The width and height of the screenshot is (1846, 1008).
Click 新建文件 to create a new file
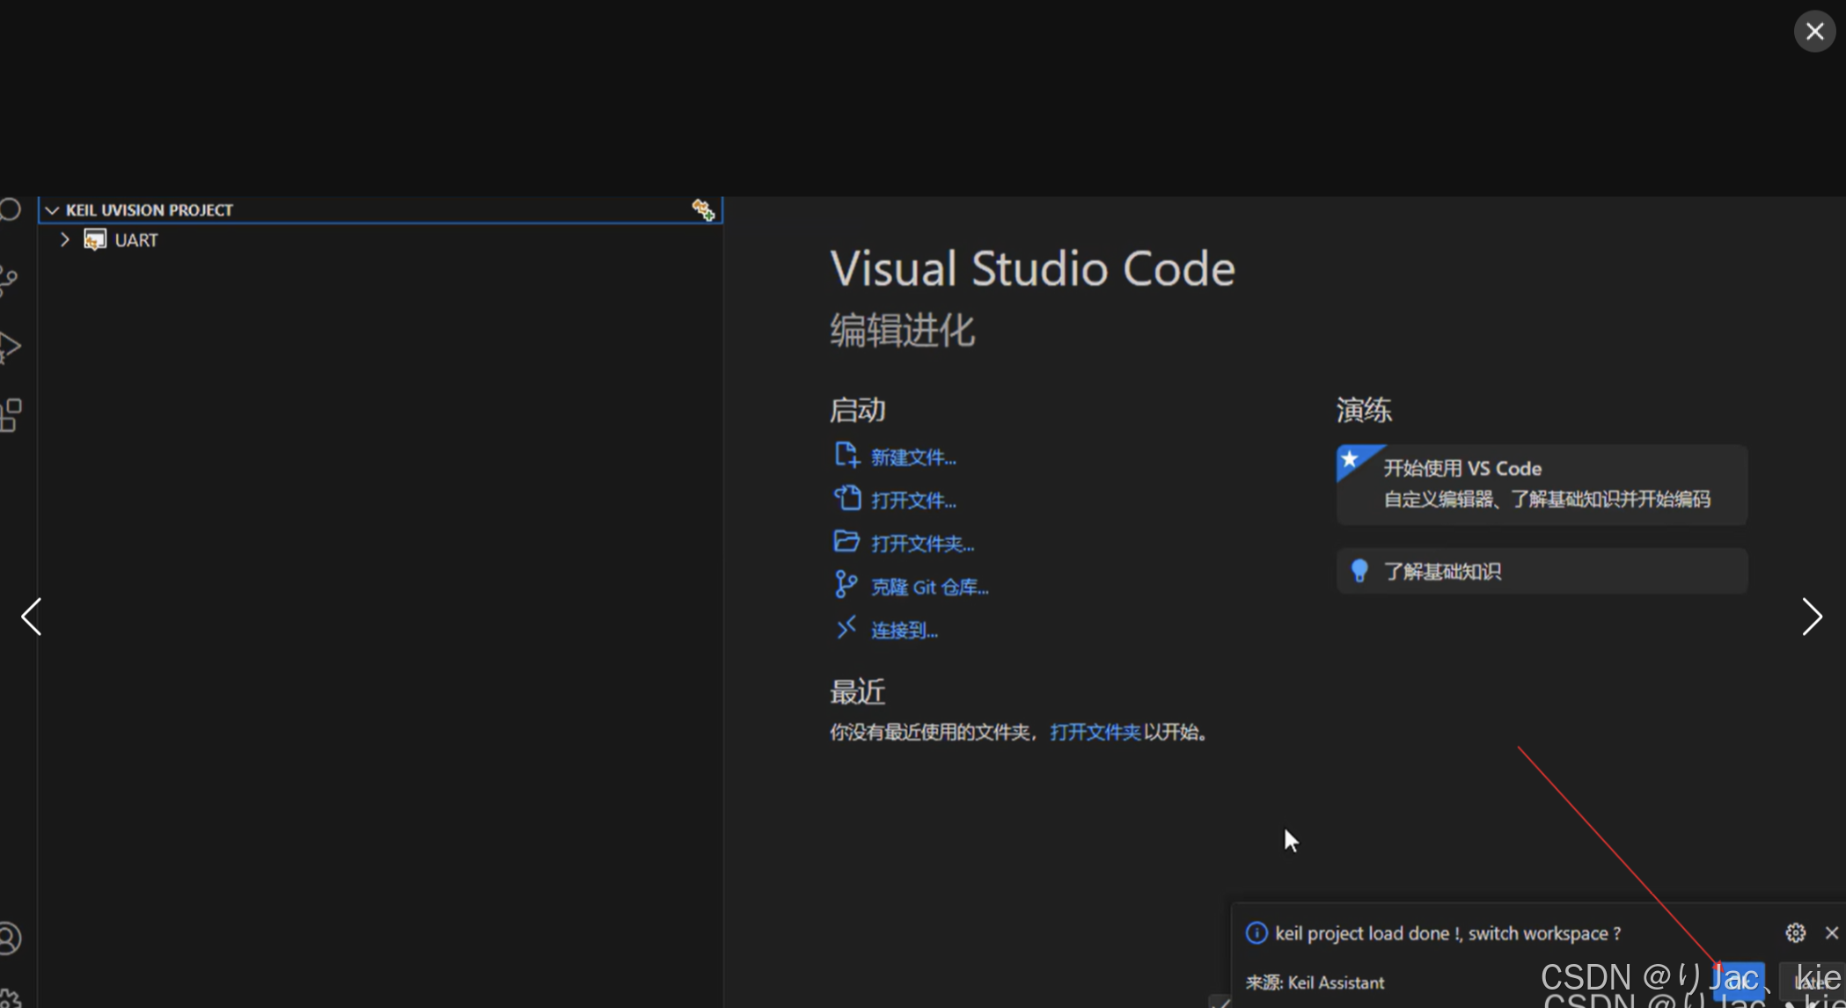(912, 456)
